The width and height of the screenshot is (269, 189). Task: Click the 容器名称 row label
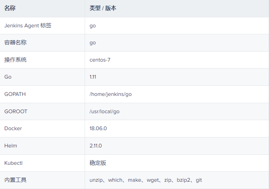click(x=15, y=43)
